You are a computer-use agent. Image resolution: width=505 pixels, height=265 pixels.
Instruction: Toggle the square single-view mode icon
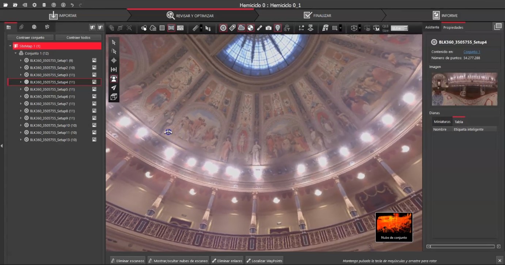click(x=162, y=28)
